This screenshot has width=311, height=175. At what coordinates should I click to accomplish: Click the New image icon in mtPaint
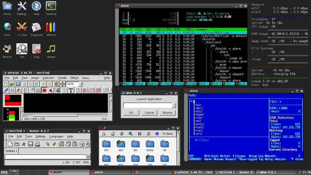point(6,84)
